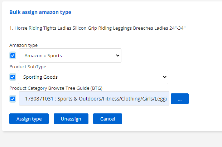
Task: Cancel the bulk assign dialog
Action: click(107, 119)
